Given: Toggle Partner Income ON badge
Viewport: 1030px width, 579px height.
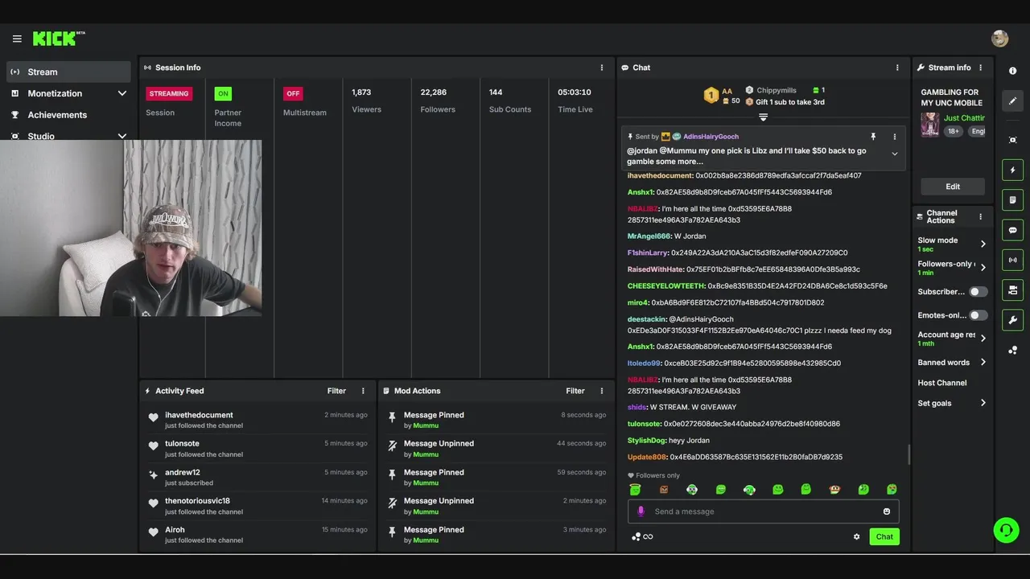Looking at the screenshot, I should tap(223, 93).
